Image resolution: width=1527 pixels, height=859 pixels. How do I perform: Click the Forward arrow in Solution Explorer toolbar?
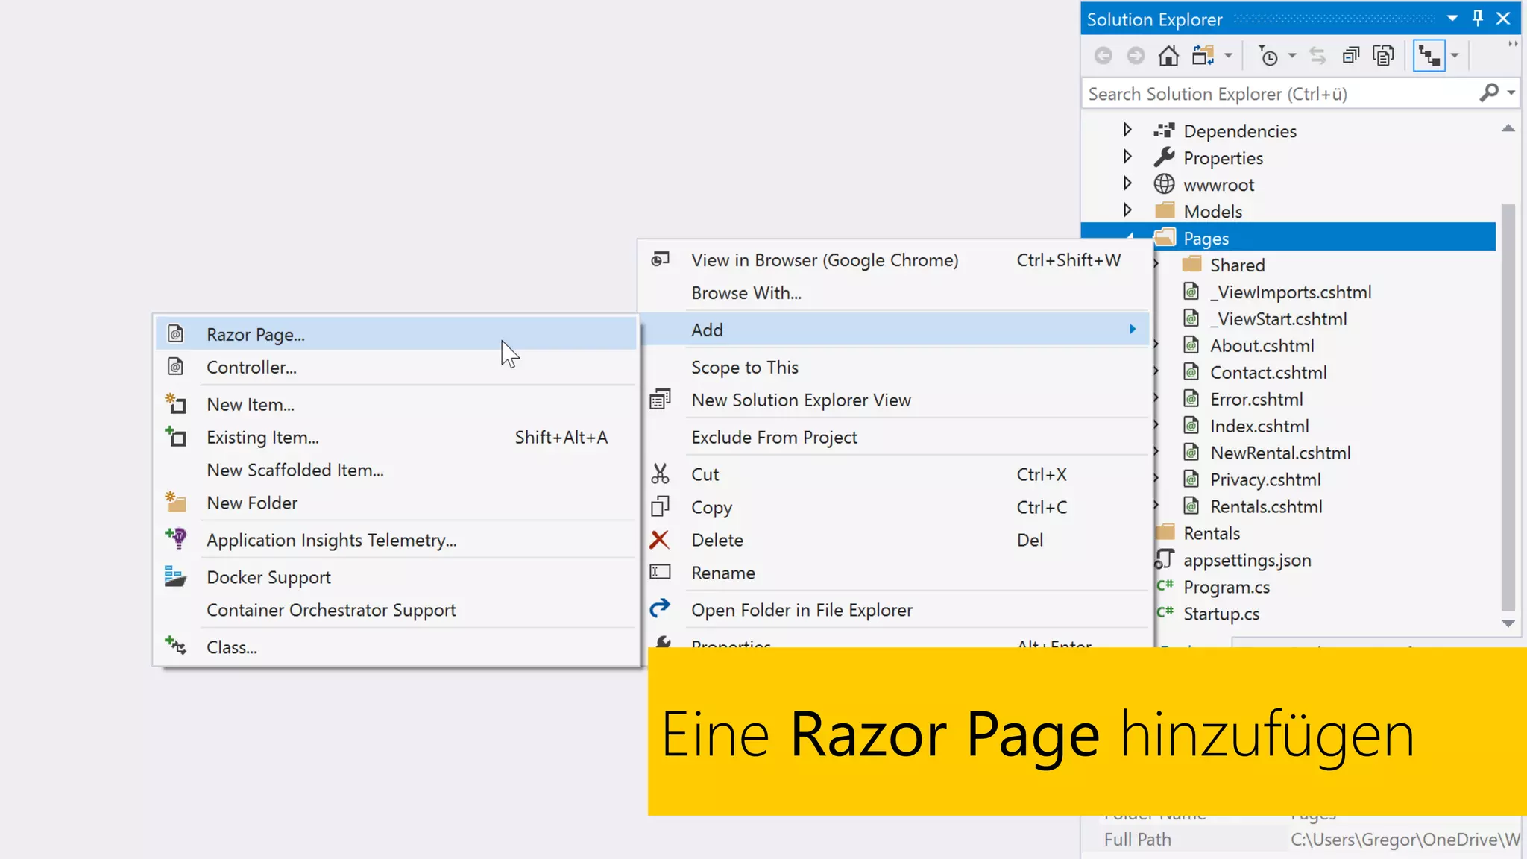coord(1136,56)
